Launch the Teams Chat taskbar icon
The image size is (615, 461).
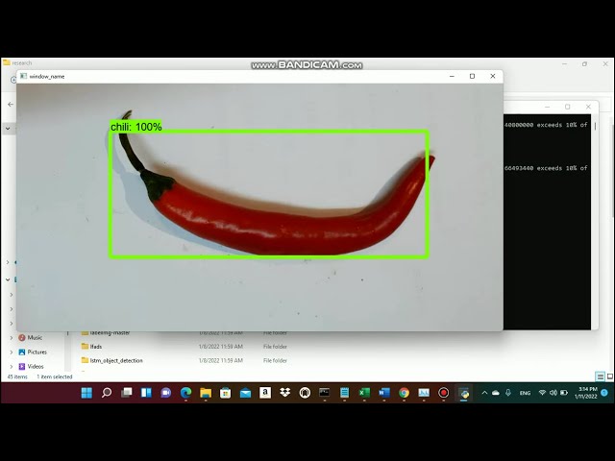166,393
